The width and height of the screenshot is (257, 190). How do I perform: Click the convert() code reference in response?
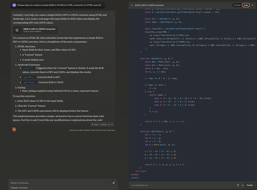tap(29, 68)
